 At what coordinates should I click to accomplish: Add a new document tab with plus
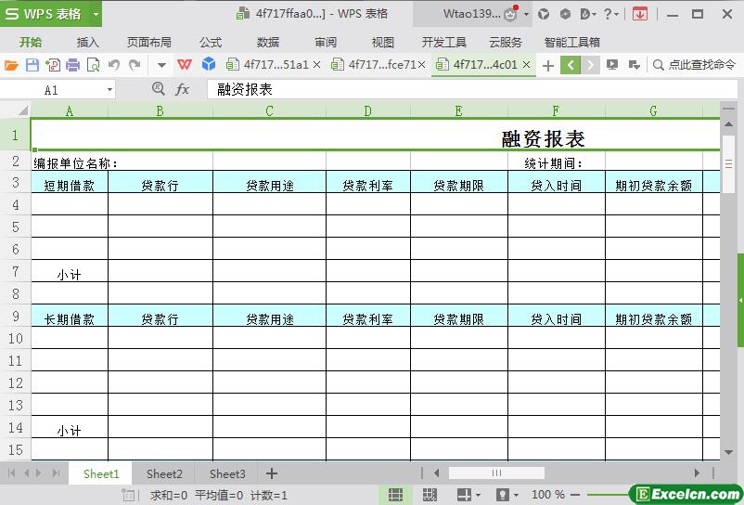tap(548, 66)
